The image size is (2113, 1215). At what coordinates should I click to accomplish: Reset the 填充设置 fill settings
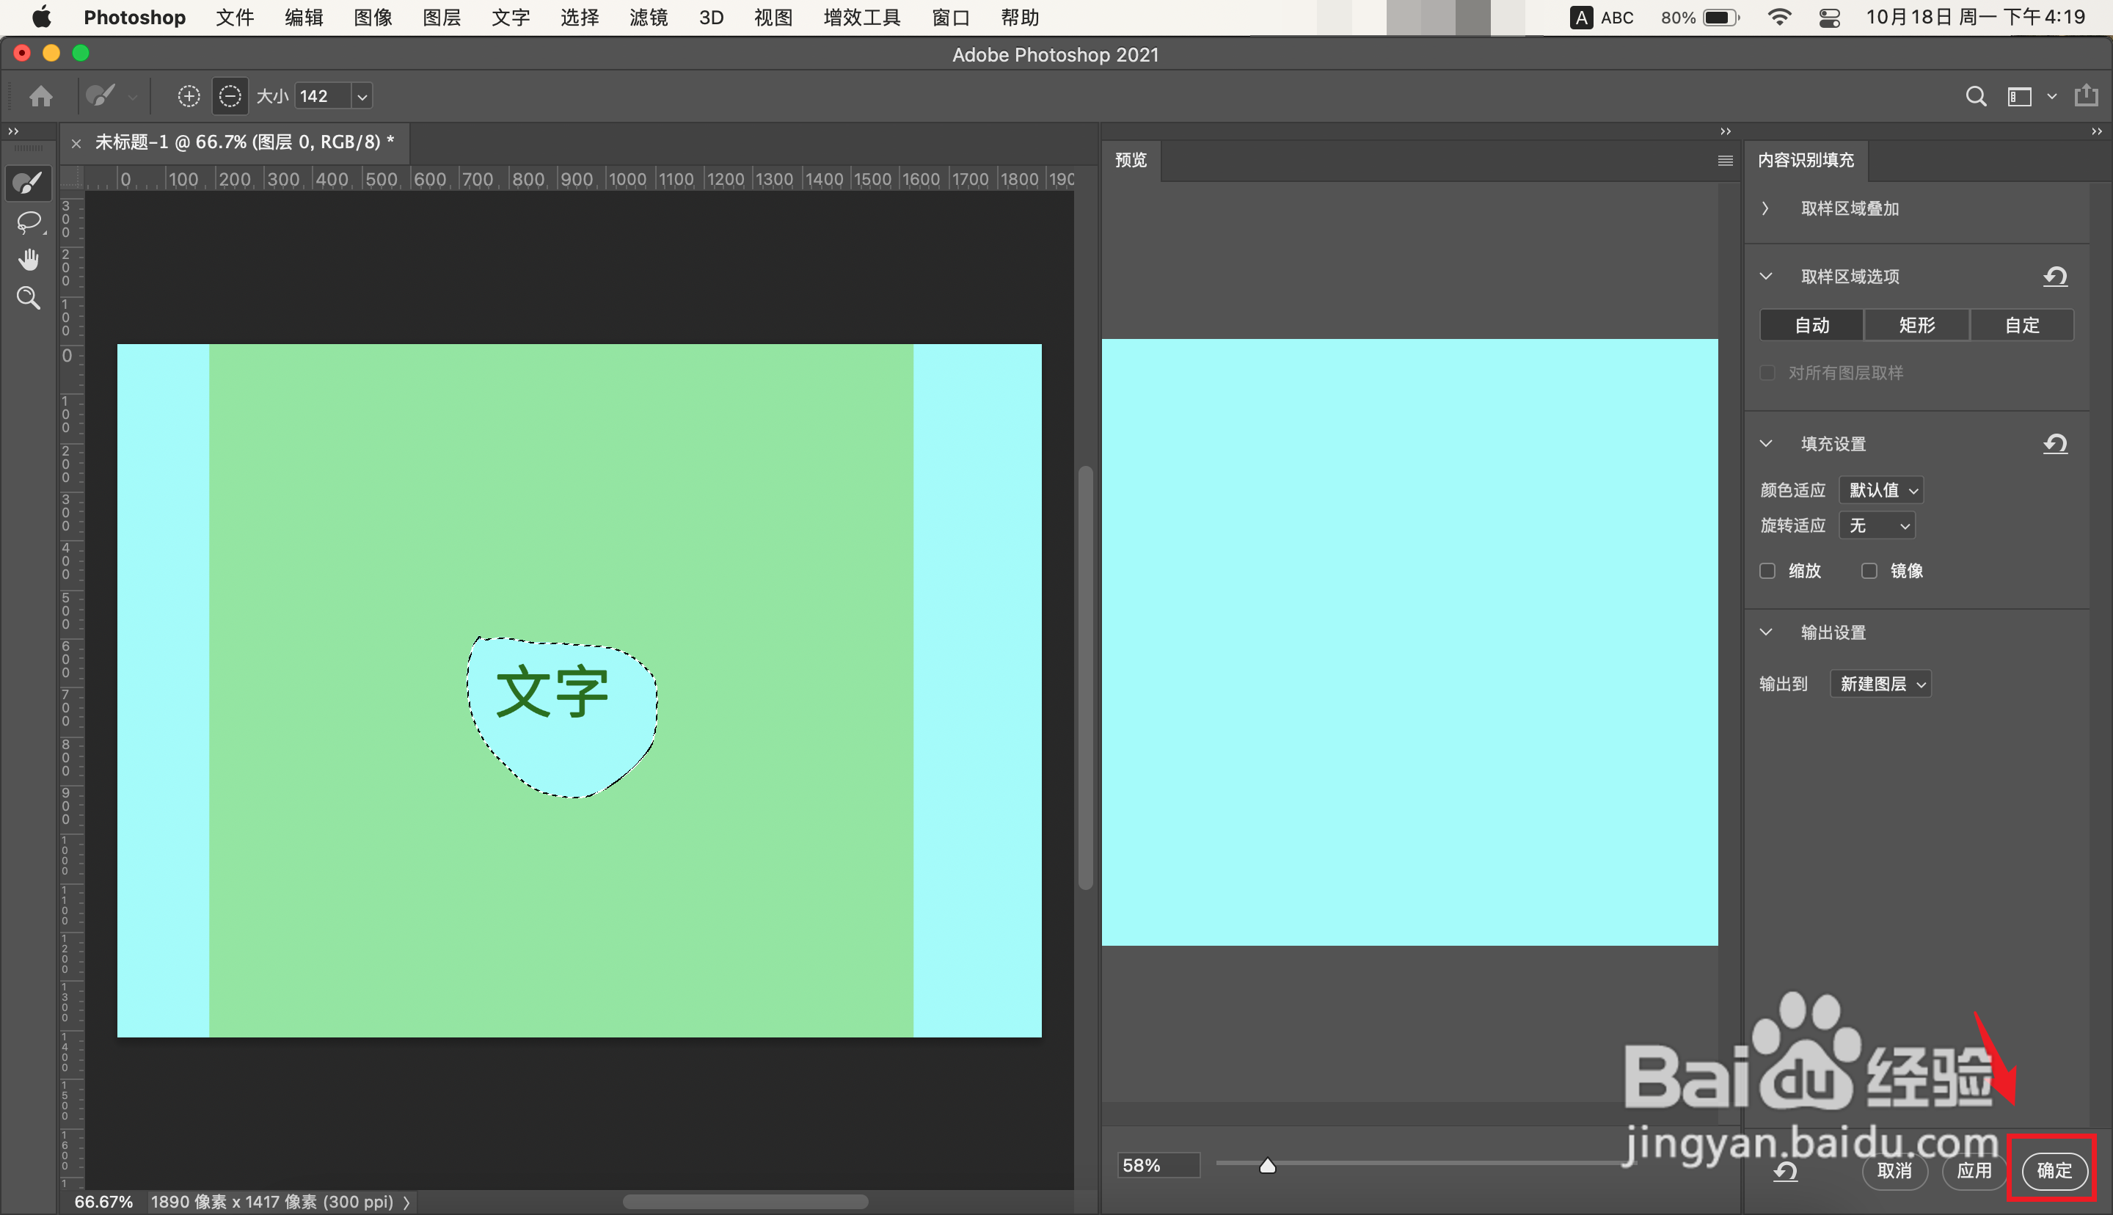pos(2054,444)
